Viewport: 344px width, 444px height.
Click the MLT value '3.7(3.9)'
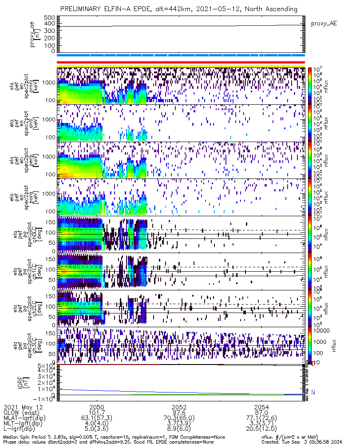coord(179,424)
